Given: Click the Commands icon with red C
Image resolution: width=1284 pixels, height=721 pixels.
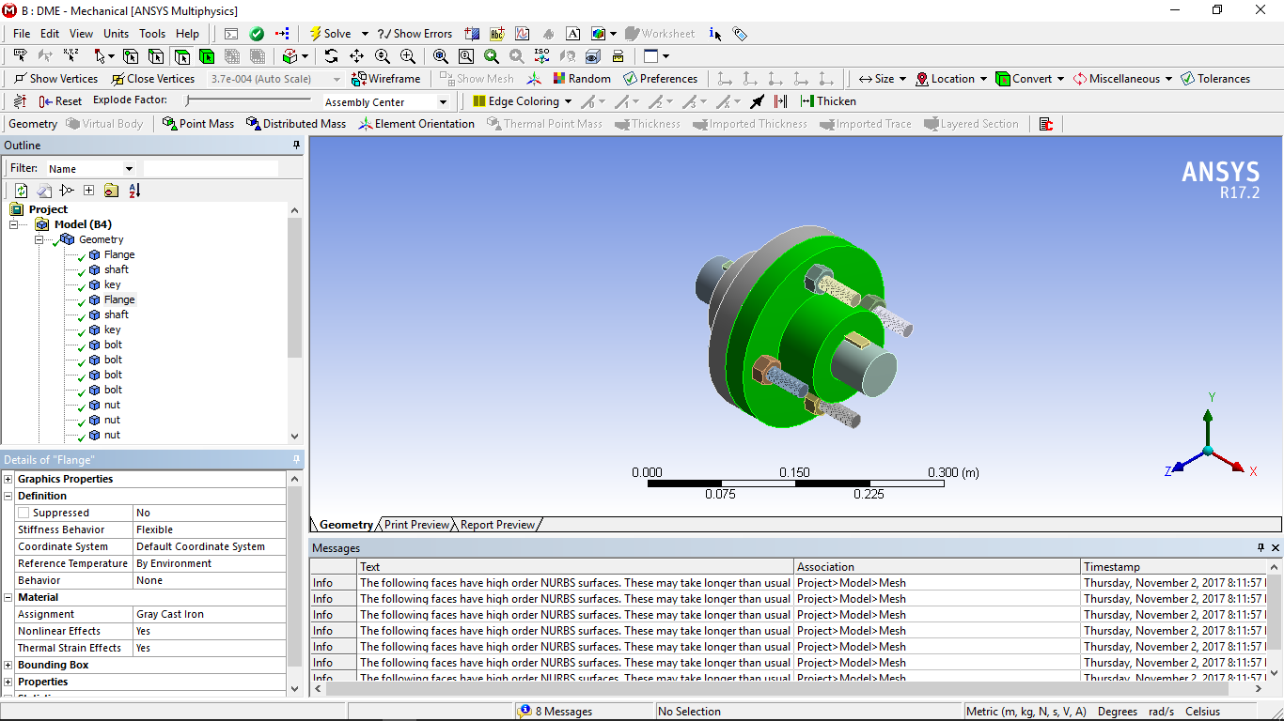Looking at the screenshot, I should [x=1047, y=124].
